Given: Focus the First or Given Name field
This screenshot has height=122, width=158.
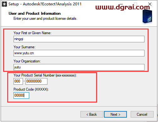Looking at the screenshot, I should [79, 39].
